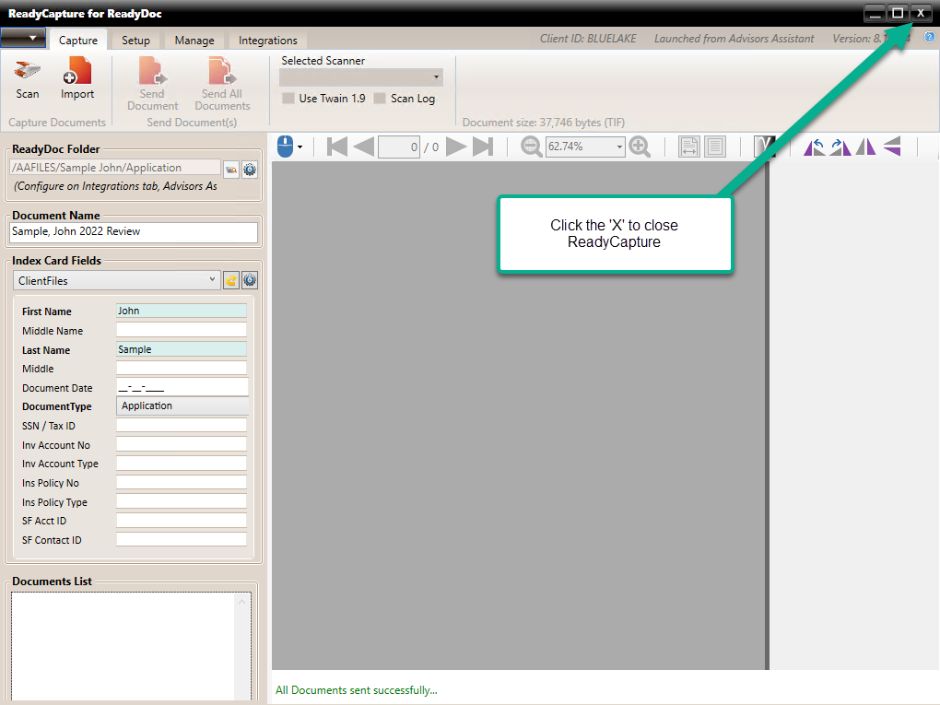This screenshot has width=940, height=705.
Task: Click the yellow arrow next to ClientFiles
Action: pyautogui.click(x=231, y=280)
